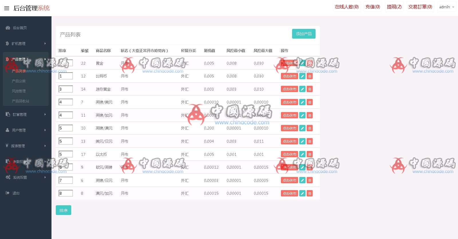This screenshot has width=458, height=239.
Task: Edit the 比特币 product with pencil icon
Action: [302, 76]
